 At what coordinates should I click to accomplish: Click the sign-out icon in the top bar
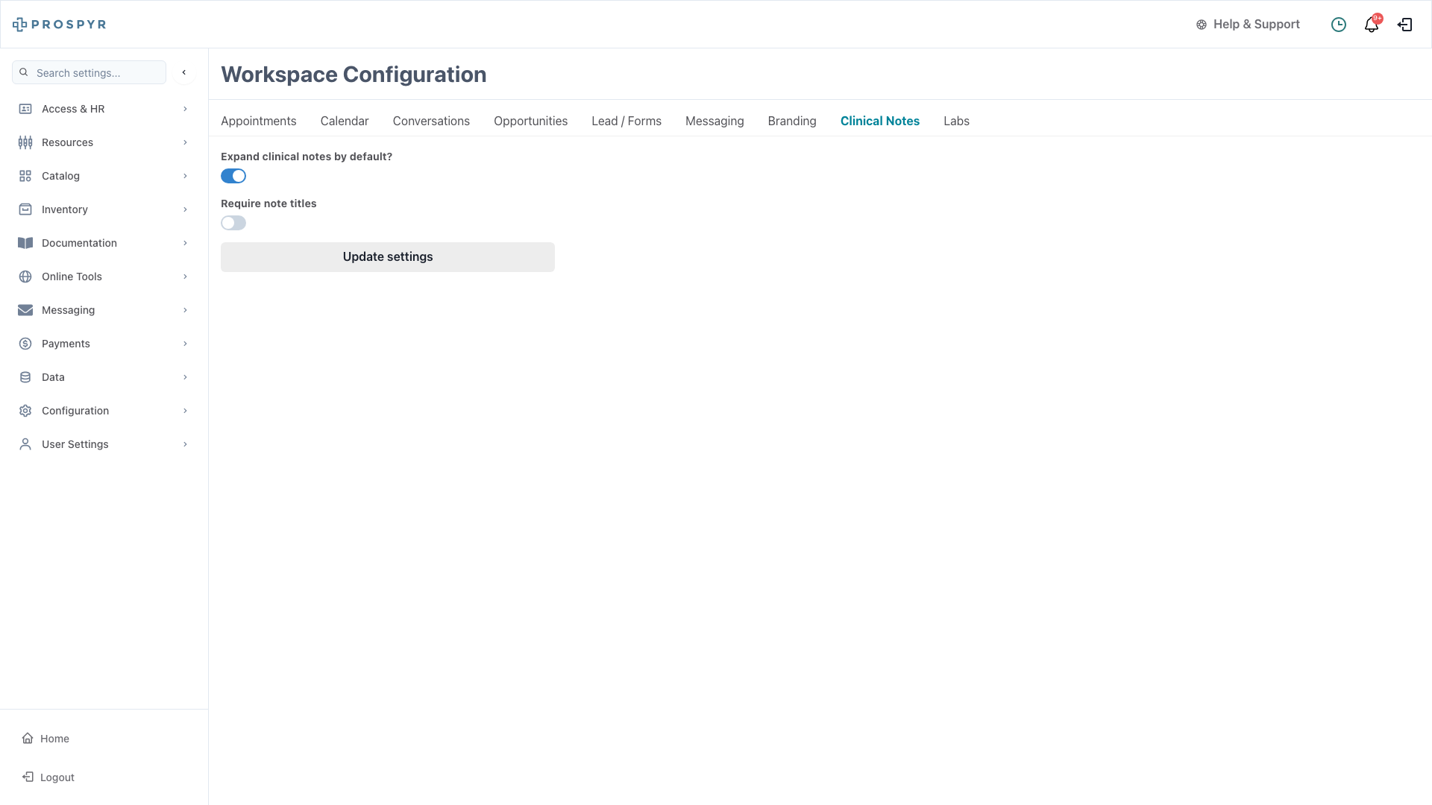tap(1404, 25)
